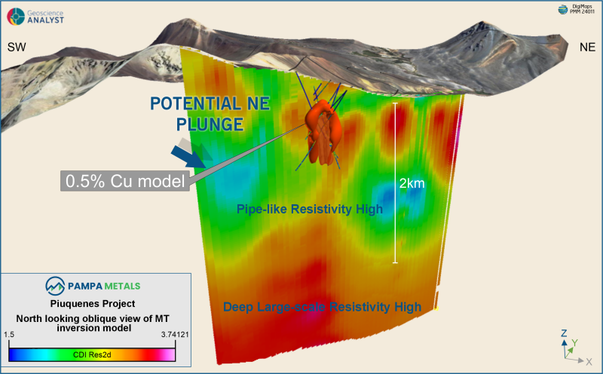Click the "2km" scale label
The image size is (603, 374).
pos(411,183)
